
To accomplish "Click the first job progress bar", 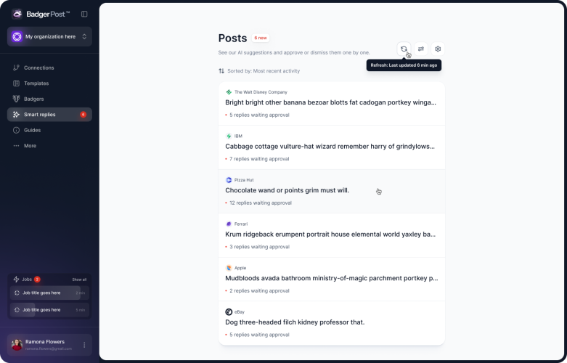I will pos(49,293).
